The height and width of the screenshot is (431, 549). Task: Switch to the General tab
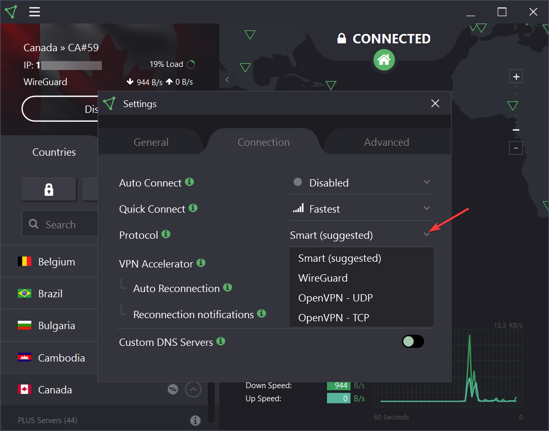[151, 142]
